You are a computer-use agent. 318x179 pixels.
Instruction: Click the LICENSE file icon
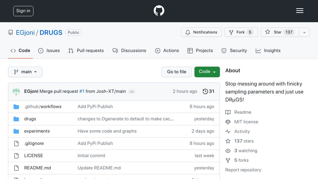[16, 156]
